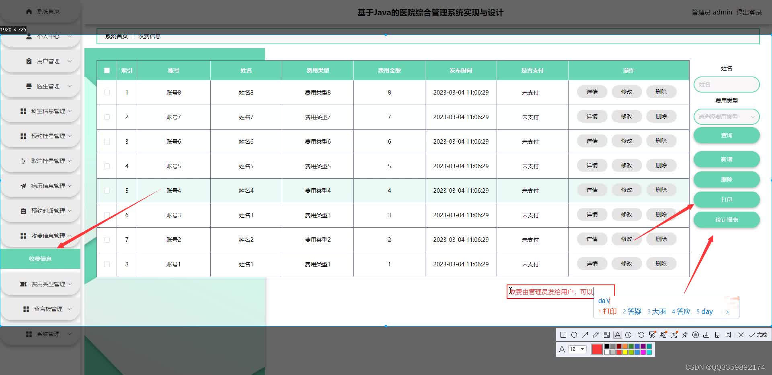Collapse the 收费信息管理 chevron
Image resolution: width=772 pixels, height=375 pixels.
click(70, 236)
